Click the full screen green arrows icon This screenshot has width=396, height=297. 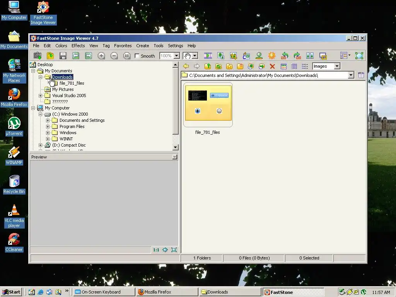tap(359, 56)
